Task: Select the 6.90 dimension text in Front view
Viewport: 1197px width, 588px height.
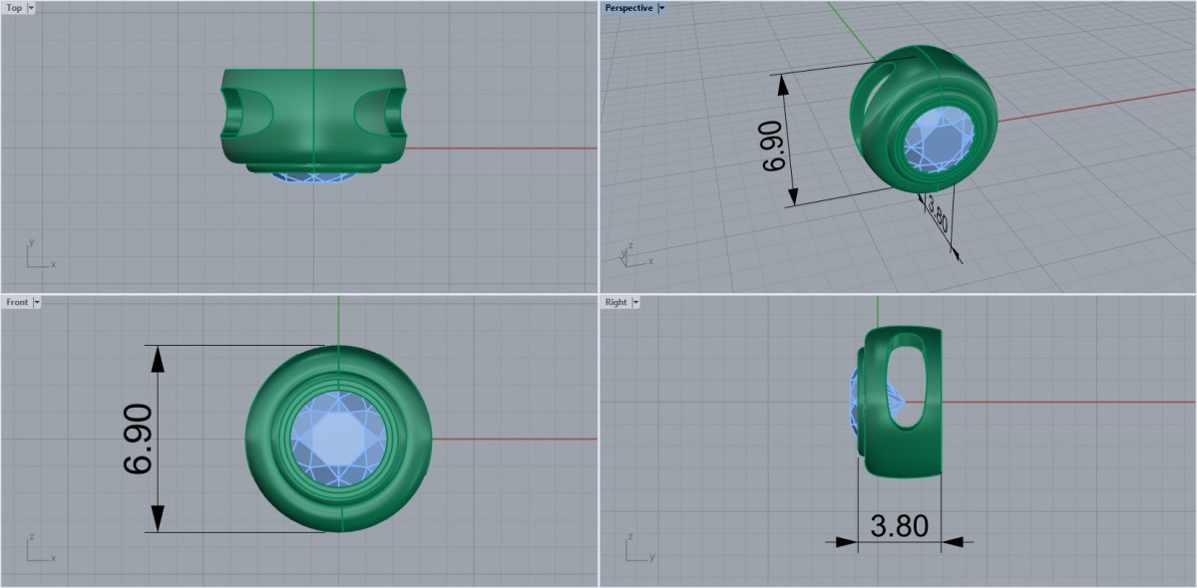Action: [x=137, y=439]
